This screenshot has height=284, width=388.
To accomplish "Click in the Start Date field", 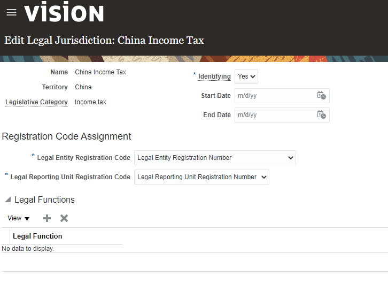I will click(275, 96).
